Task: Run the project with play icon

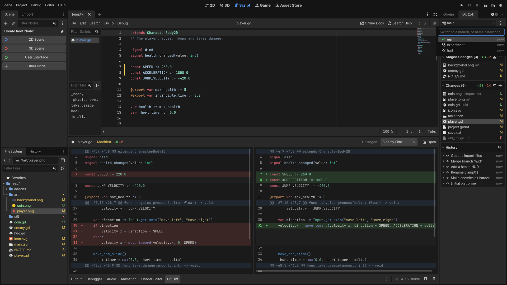Action: click(462, 5)
